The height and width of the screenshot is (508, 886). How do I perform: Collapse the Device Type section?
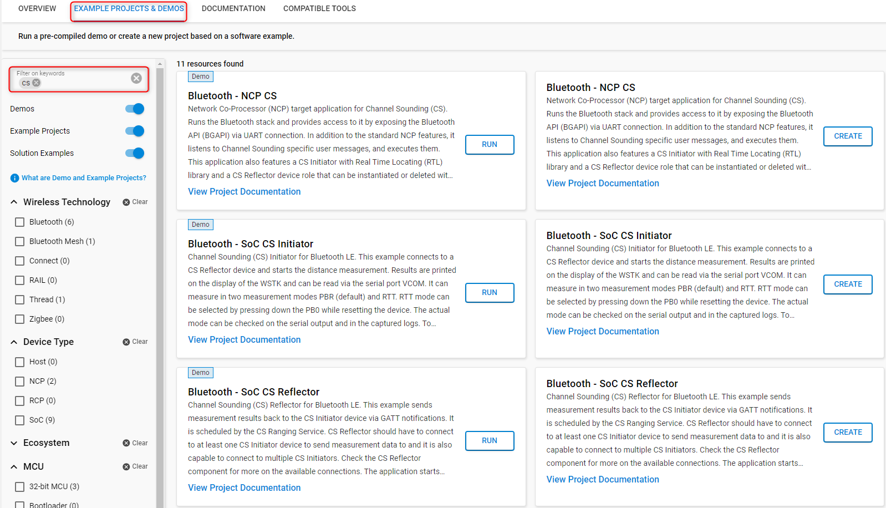coord(14,342)
